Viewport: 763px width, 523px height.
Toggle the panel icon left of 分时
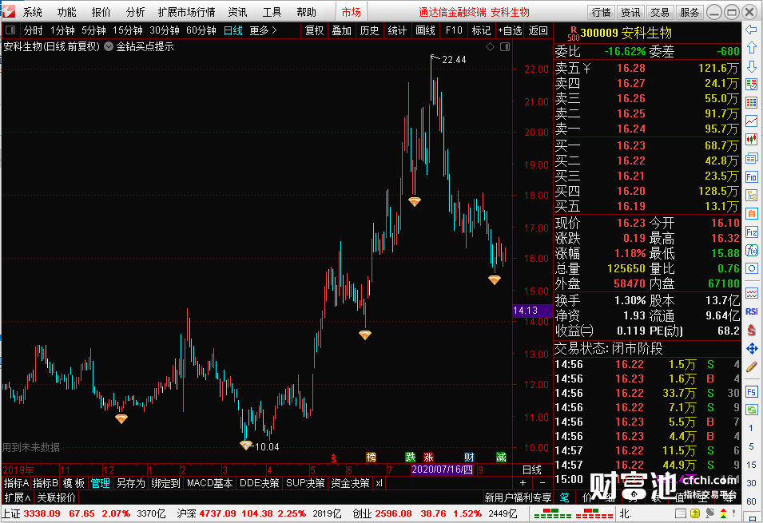point(10,30)
